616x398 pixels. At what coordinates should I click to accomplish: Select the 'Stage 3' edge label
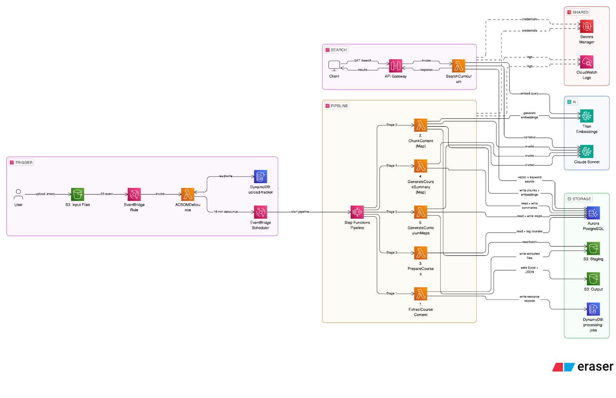click(392, 253)
